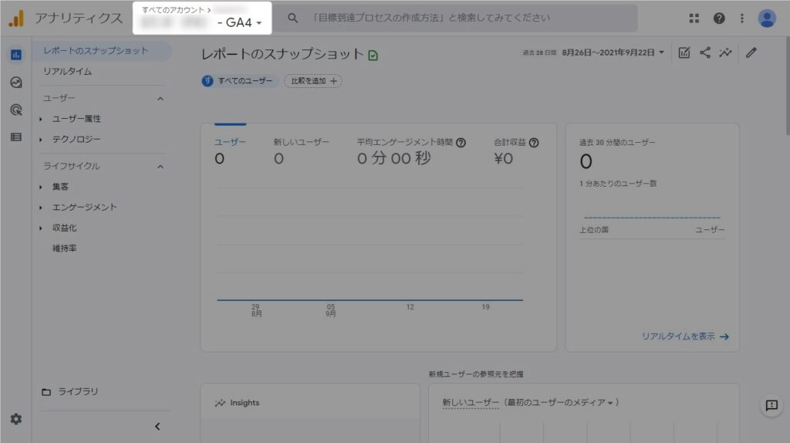Click the search field at the top
The height and width of the screenshot is (443, 790).
463,18
